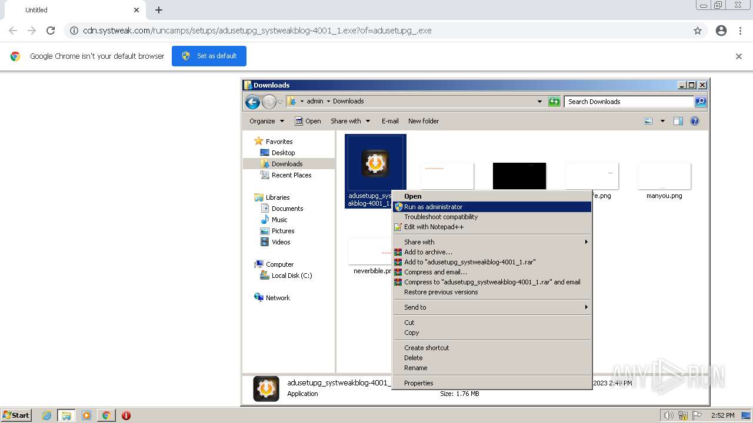Image resolution: width=753 pixels, height=423 pixels.
Task: Expand the Send to submenu
Action: click(x=492, y=307)
